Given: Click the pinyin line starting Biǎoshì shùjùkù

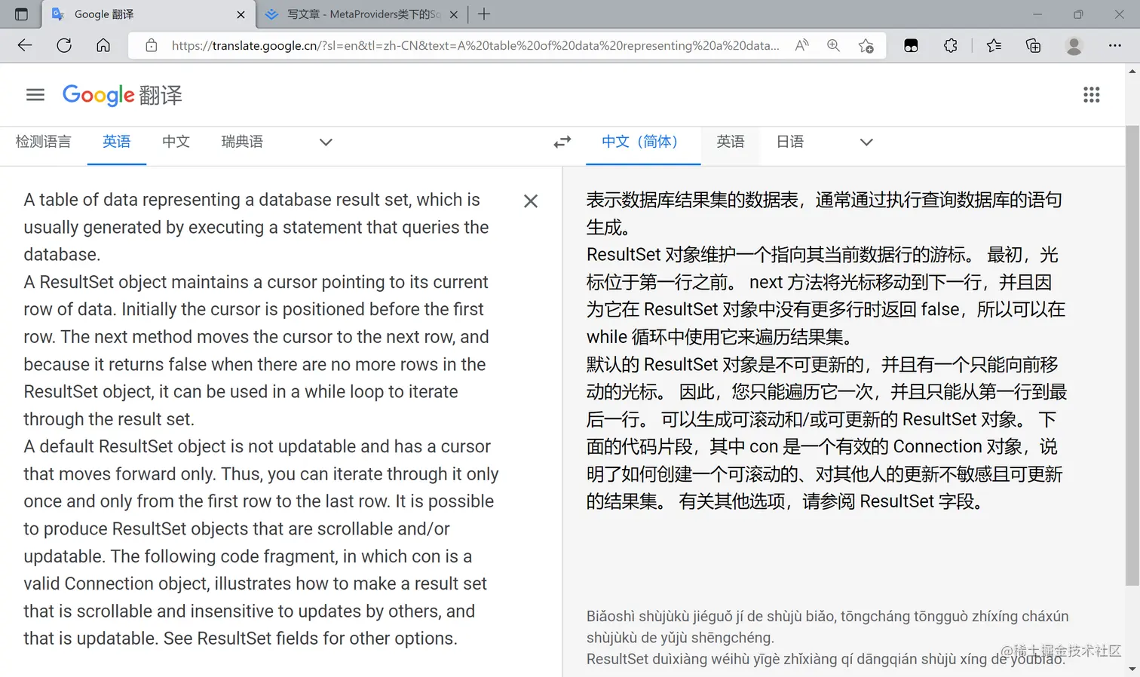Looking at the screenshot, I should [x=827, y=626].
